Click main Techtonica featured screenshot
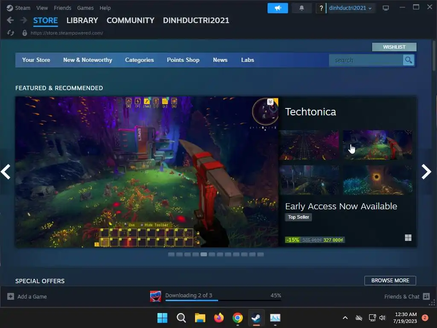This screenshot has height=328, width=437. (147, 172)
